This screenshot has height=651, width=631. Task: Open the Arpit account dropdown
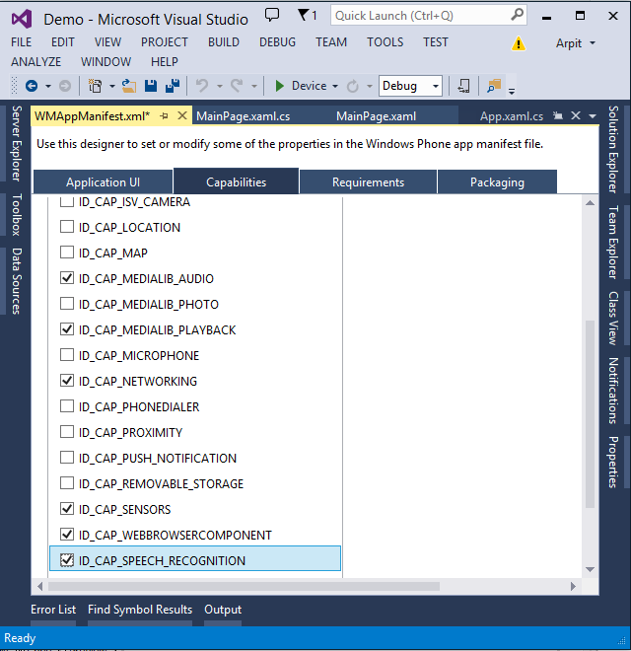tap(576, 43)
